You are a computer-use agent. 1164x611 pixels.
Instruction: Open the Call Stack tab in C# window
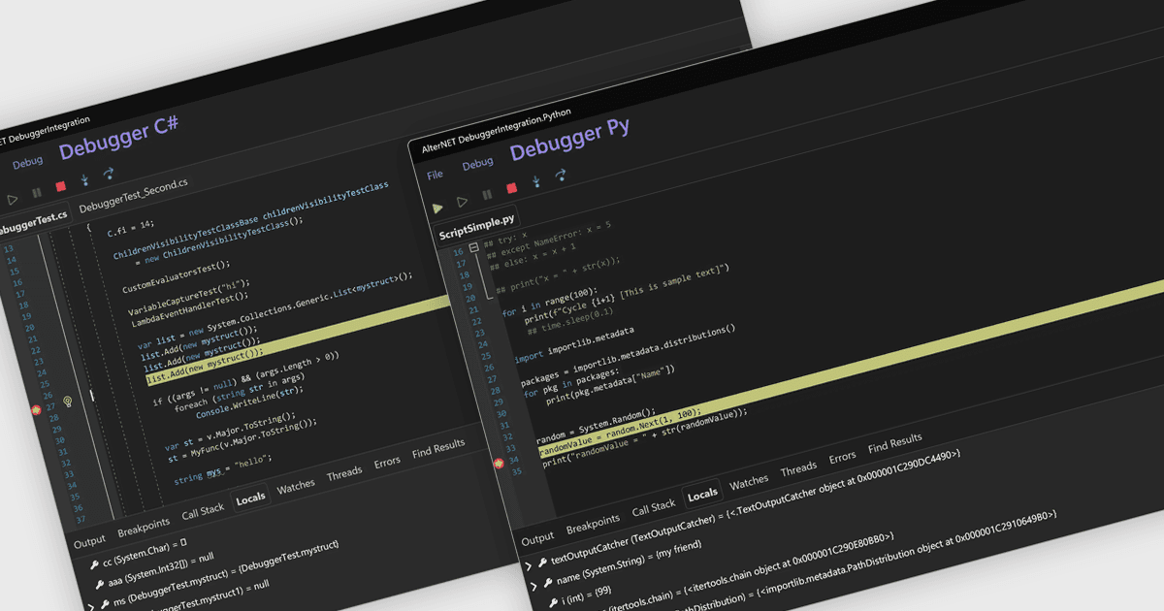point(203,510)
